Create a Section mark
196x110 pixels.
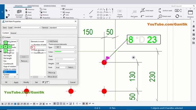(165, 10)
